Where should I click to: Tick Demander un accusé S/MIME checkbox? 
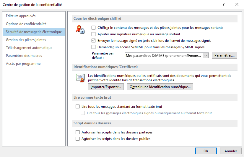pyautogui.click(x=94, y=47)
